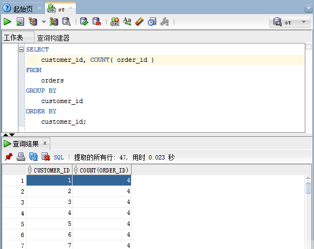Switch to the 起始页 tab
The image size is (314, 249).
[x=23, y=9]
